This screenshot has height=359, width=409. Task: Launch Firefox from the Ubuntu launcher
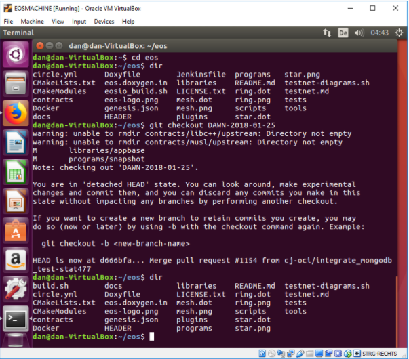pyautogui.click(x=16, y=113)
